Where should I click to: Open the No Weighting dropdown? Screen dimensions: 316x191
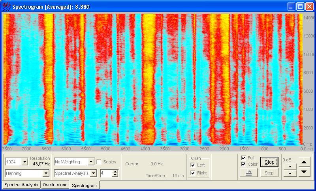tap(91, 162)
